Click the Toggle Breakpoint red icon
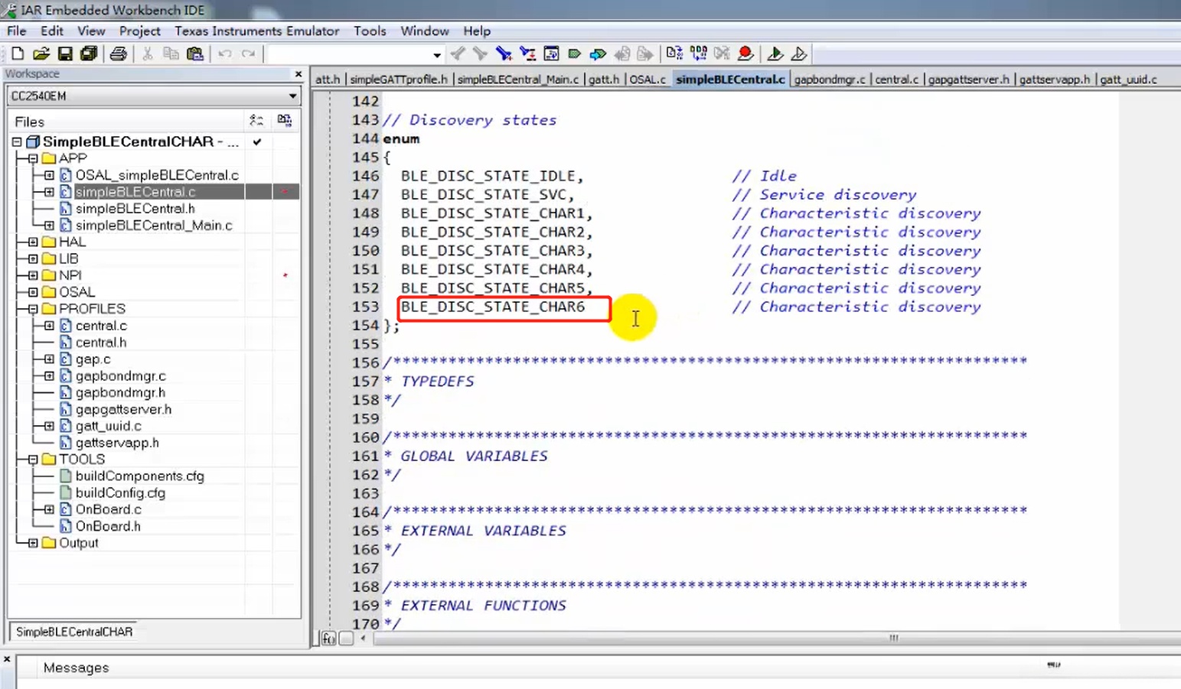 745,54
